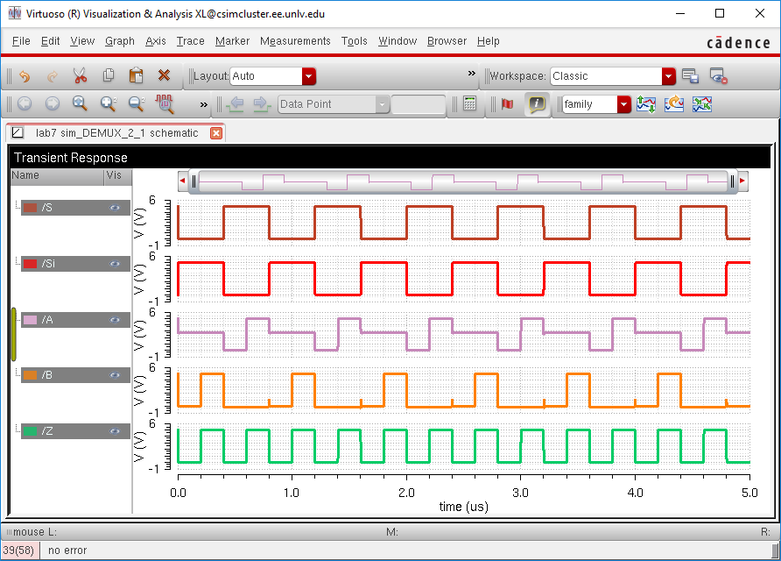Hide the /S trace with eye icon
781x561 pixels.
(x=115, y=208)
